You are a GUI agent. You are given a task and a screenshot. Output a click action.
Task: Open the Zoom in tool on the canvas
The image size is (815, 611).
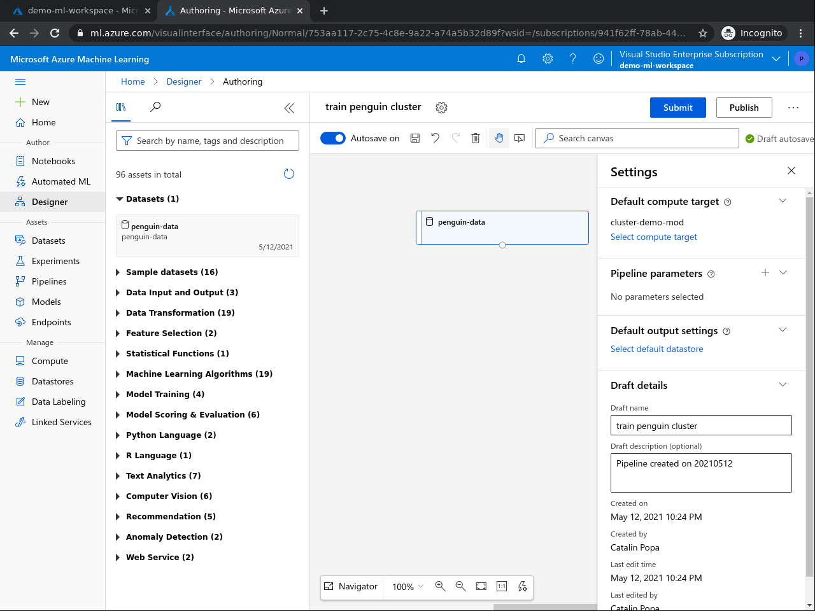point(440,586)
